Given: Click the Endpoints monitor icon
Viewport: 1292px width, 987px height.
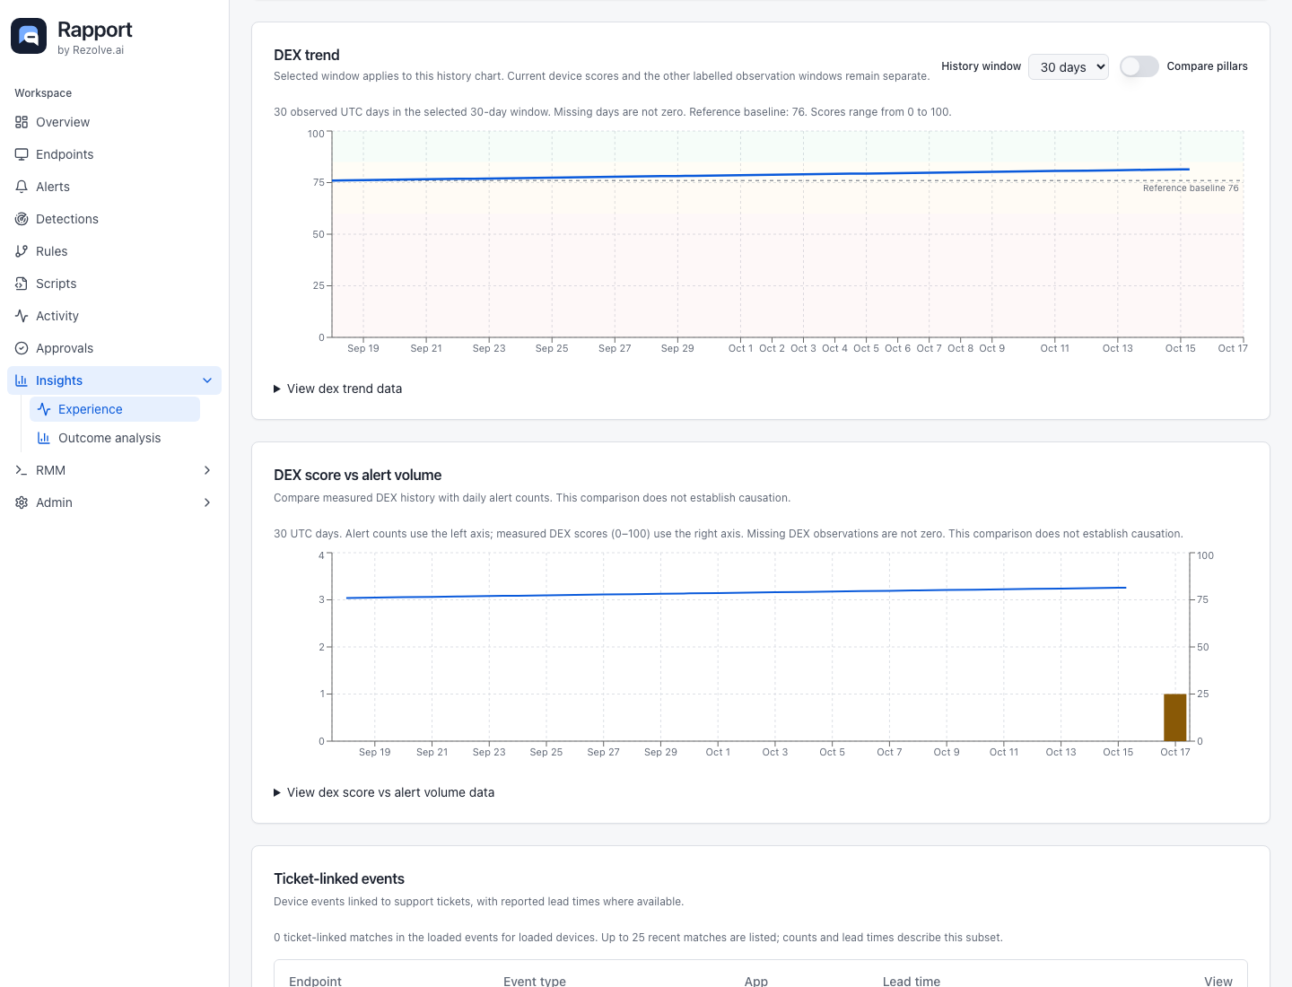Looking at the screenshot, I should pyautogui.click(x=22, y=154).
